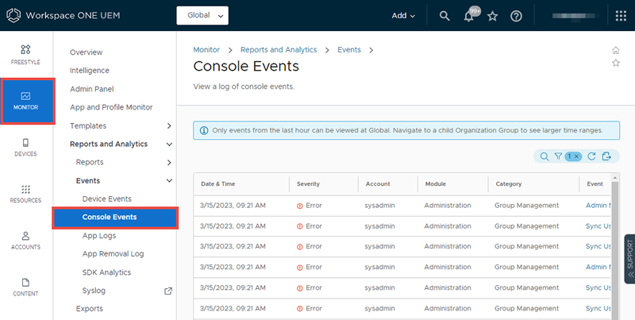The image size is (635, 320).
Task: Click first row's Group Management cell
Action: (526, 206)
